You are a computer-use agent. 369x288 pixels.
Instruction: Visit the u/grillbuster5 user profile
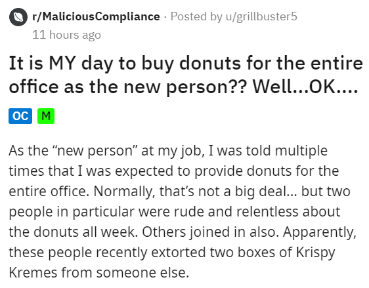pos(261,16)
